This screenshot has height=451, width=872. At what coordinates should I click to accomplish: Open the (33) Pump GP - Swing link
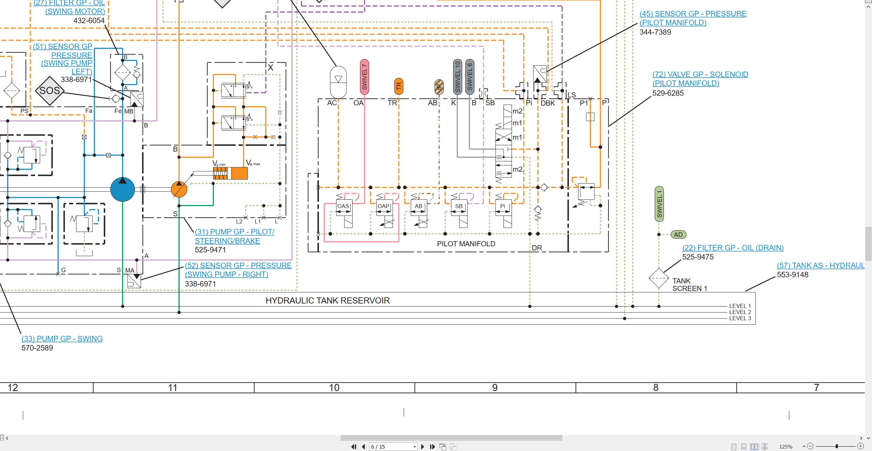[62, 339]
